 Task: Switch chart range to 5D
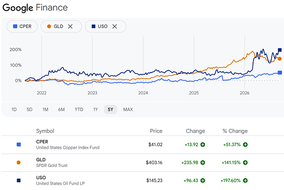coord(29,110)
